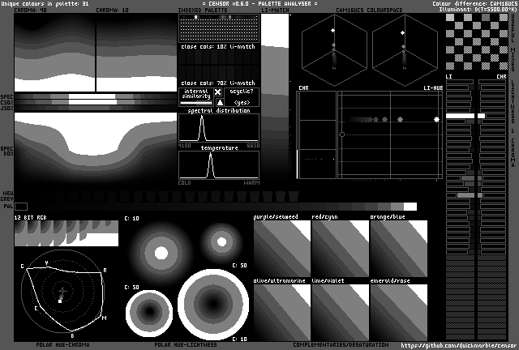Open the orange/blue complementaries panel
Viewport: 519px width, 350px height.
click(399, 249)
